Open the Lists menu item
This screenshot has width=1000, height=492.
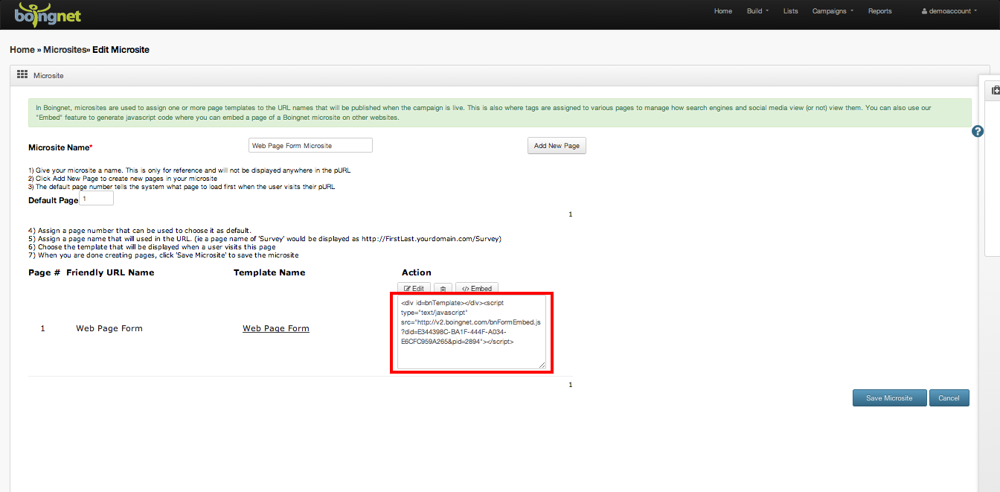pos(790,11)
